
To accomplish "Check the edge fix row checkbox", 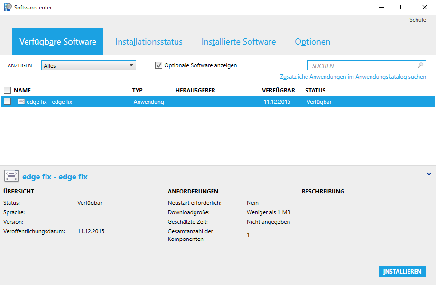I will [x=7, y=101].
